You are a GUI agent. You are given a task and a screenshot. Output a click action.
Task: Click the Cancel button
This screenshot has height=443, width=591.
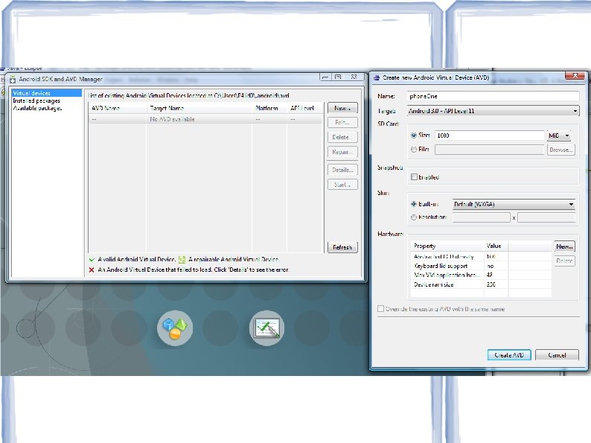(x=557, y=355)
